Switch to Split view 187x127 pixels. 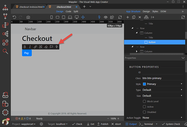pyautogui.click(x=76, y=11)
